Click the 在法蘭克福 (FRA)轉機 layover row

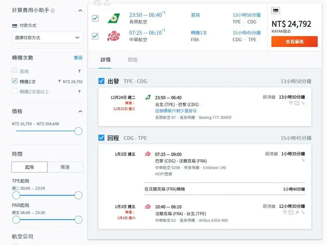coord(225,189)
